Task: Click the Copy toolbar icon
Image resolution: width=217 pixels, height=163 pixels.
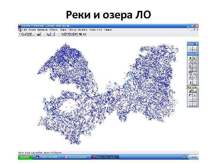Action: click(x=48, y=34)
